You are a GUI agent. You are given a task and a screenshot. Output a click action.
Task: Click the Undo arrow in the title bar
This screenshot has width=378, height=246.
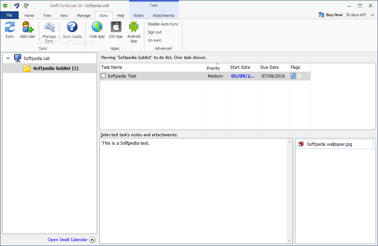pyautogui.click(x=17, y=6)
